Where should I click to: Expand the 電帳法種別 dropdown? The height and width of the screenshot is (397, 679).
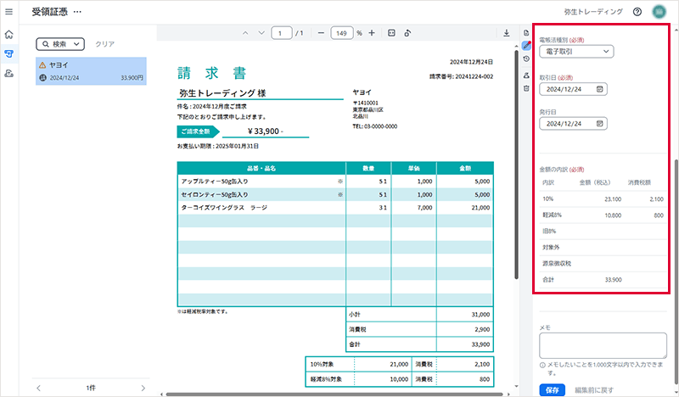576,52
